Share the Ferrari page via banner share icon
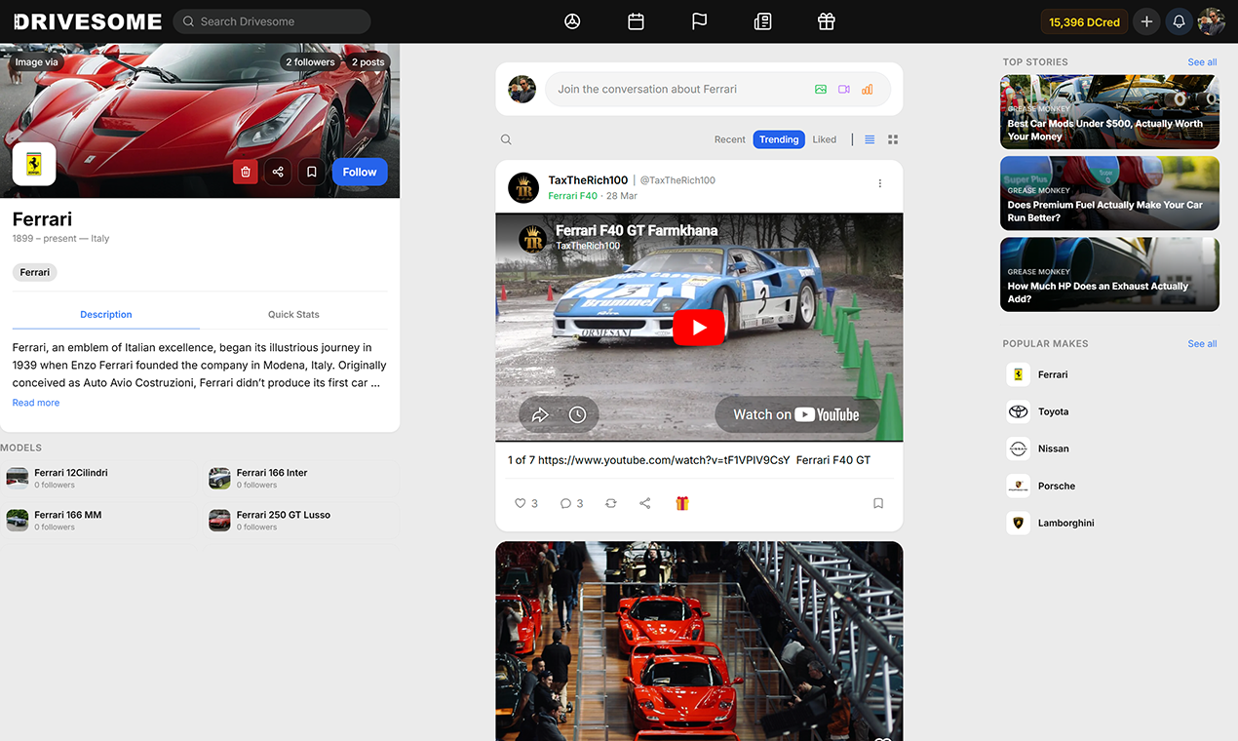 coord(278,172)
